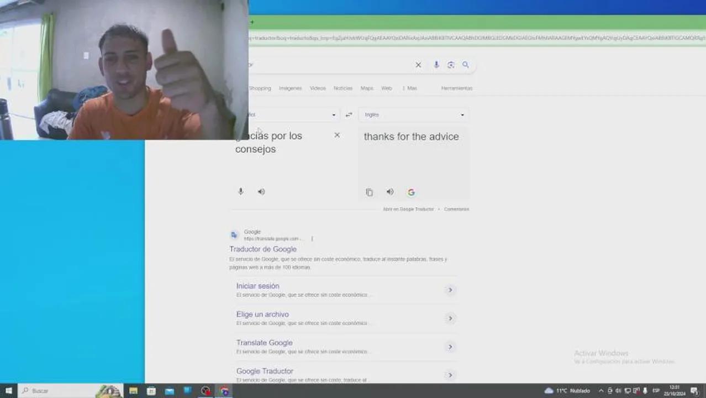Click the Comentarios feedback link
Screen dimensions: 706x398
tap(456, 210)
